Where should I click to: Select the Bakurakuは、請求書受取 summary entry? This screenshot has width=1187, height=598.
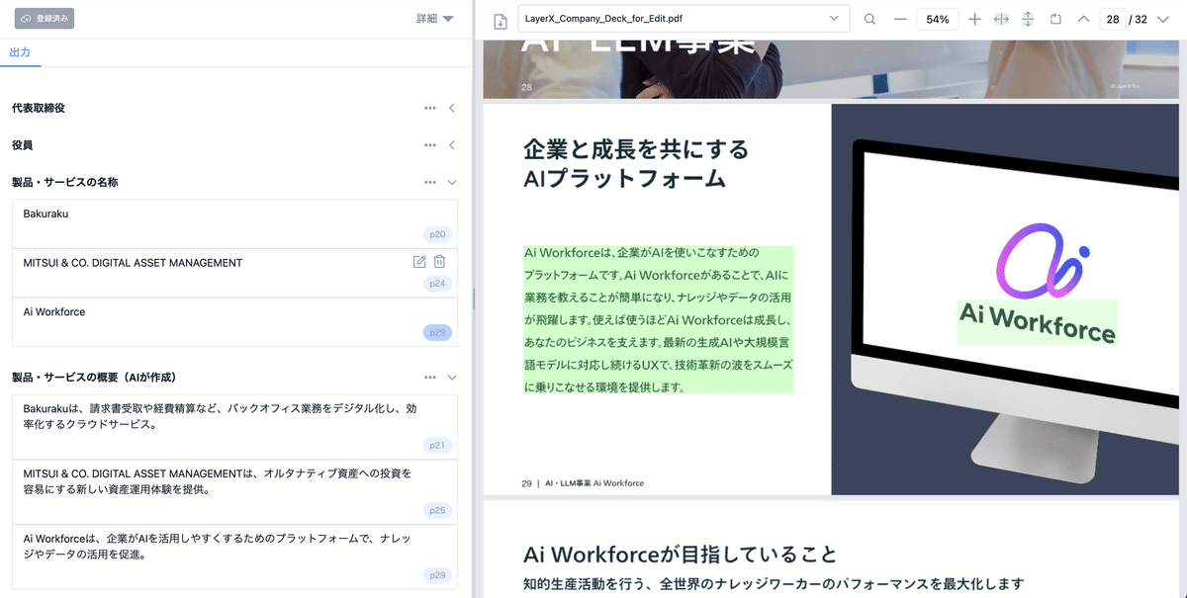point(235,427)
